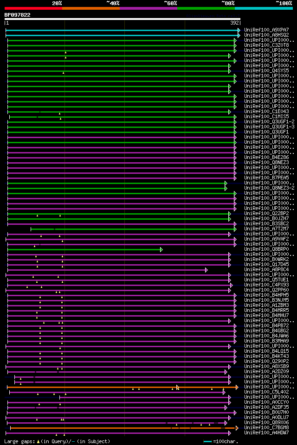Select the UniRef100_A0CCY0 label
This screenshot has height=445, width=297.
(x=266, y=402)
